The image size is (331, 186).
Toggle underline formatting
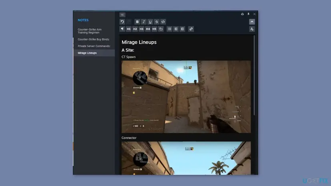click(150, 22)
